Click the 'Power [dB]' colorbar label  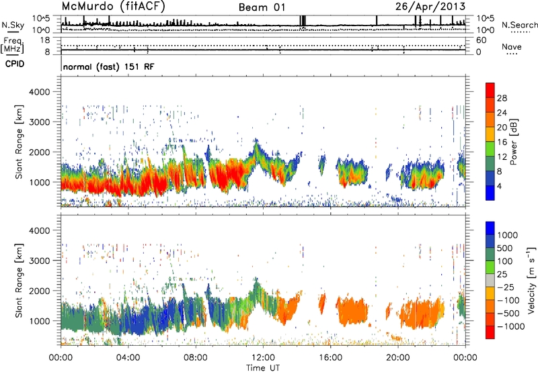click(x=514, y=142)
